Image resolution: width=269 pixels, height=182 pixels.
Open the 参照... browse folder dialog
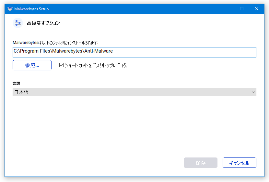[32, 65]
